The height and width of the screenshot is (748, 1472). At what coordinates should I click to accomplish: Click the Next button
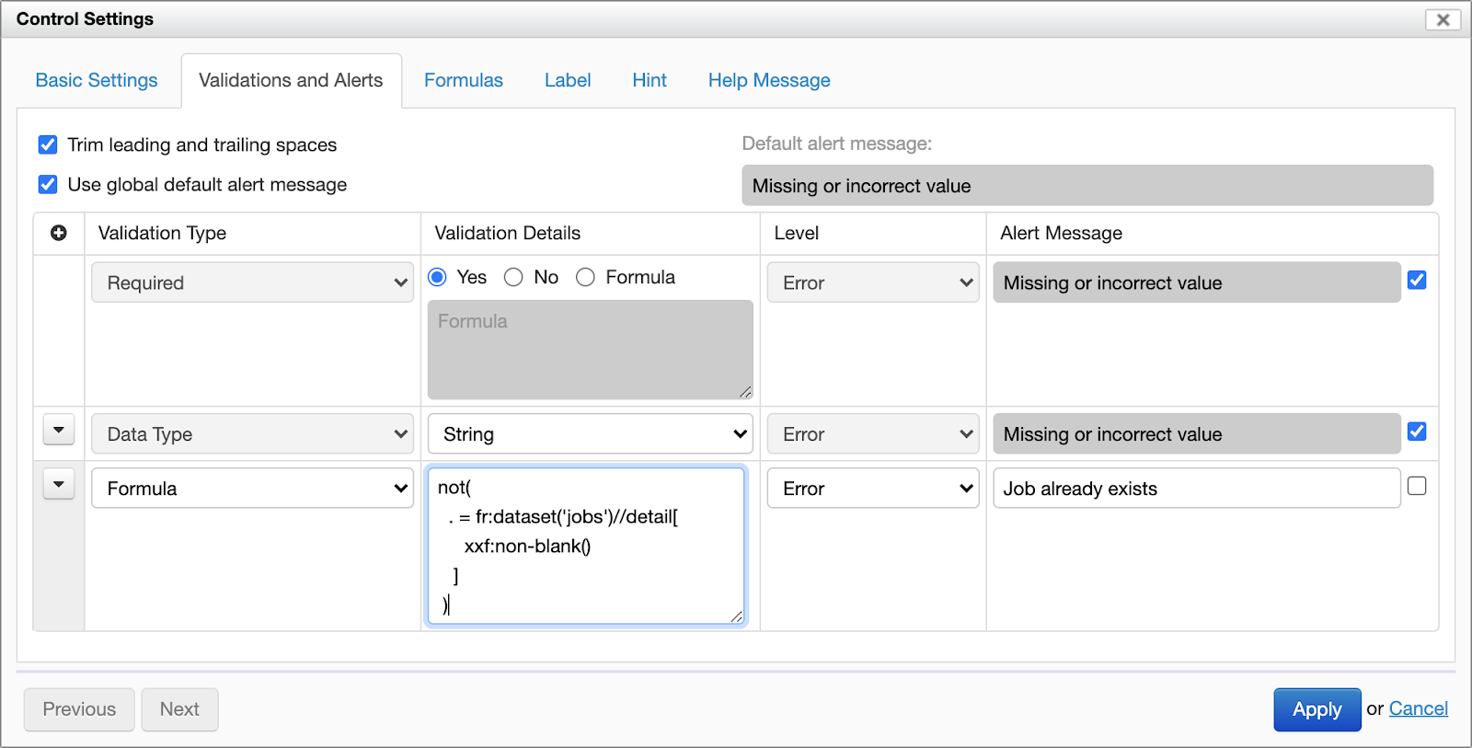(179, 709)
